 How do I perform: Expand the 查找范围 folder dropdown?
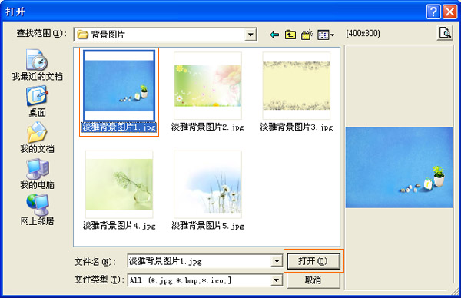coord(250,35)
